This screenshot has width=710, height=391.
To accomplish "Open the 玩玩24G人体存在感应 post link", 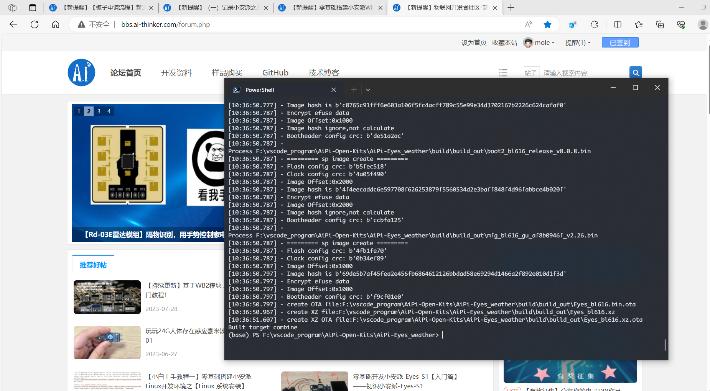I will coord(185,335).
